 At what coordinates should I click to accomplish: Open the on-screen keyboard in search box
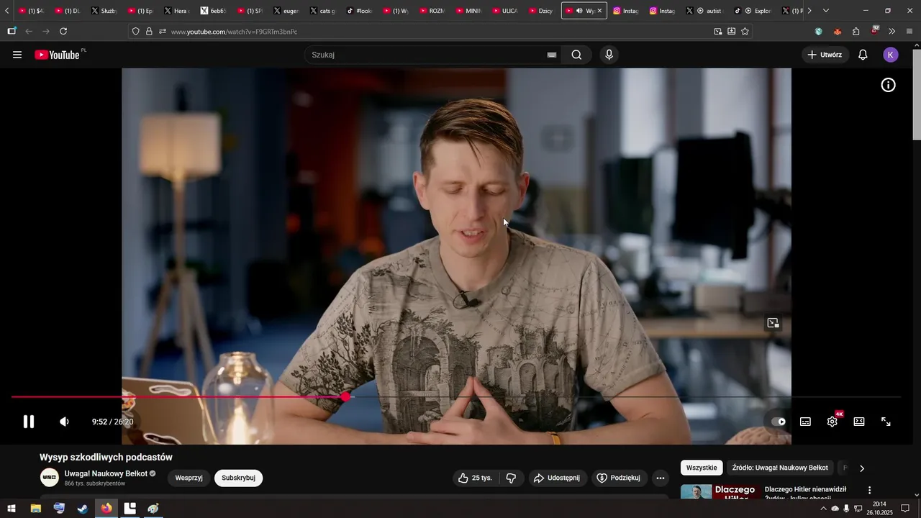pyautogui.click(x=552, y=55)
